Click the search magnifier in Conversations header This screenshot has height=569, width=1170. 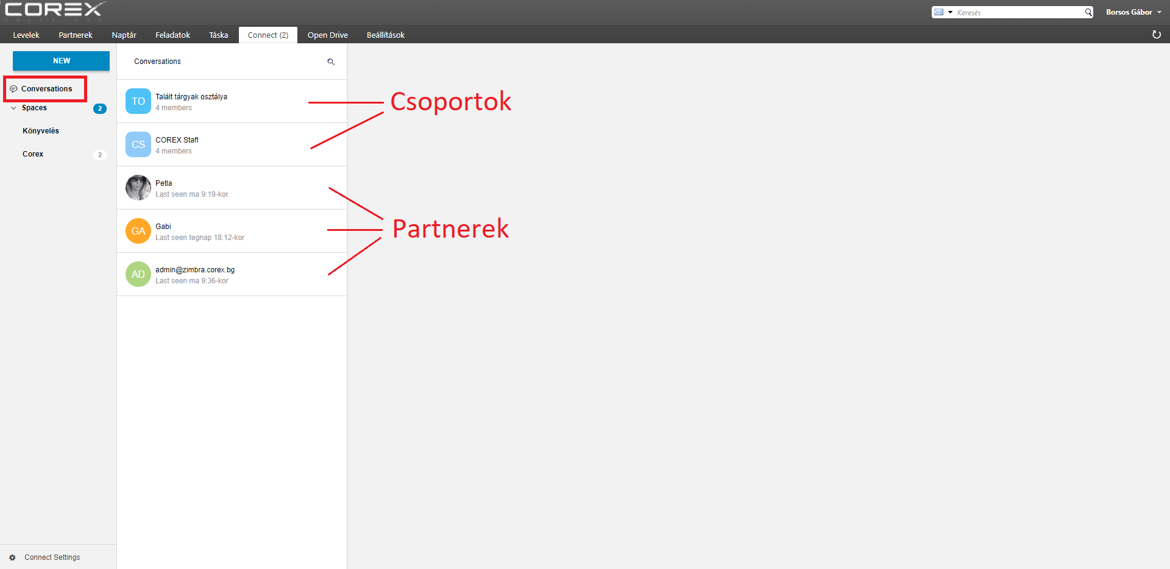pos(331,62)
